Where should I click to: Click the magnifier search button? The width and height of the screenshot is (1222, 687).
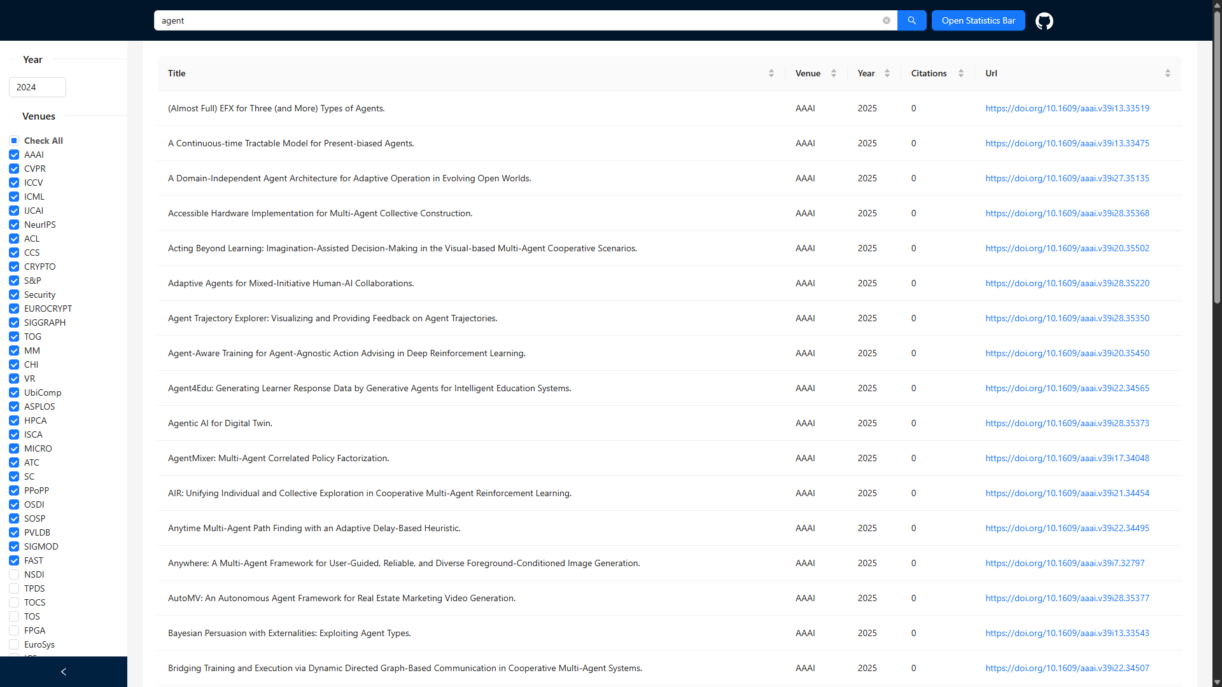click(911, 20)
